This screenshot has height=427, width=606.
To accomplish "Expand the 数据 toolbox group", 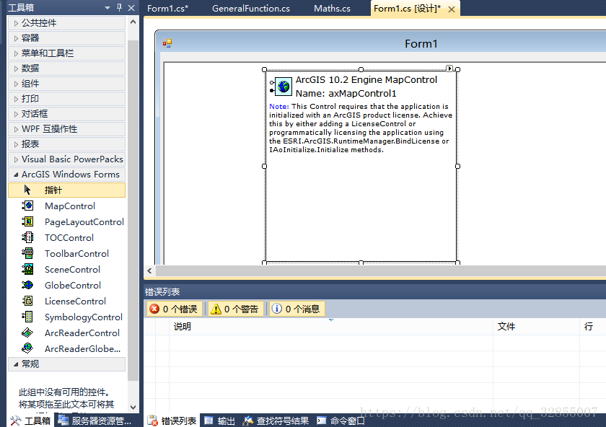I will (66, 68).
